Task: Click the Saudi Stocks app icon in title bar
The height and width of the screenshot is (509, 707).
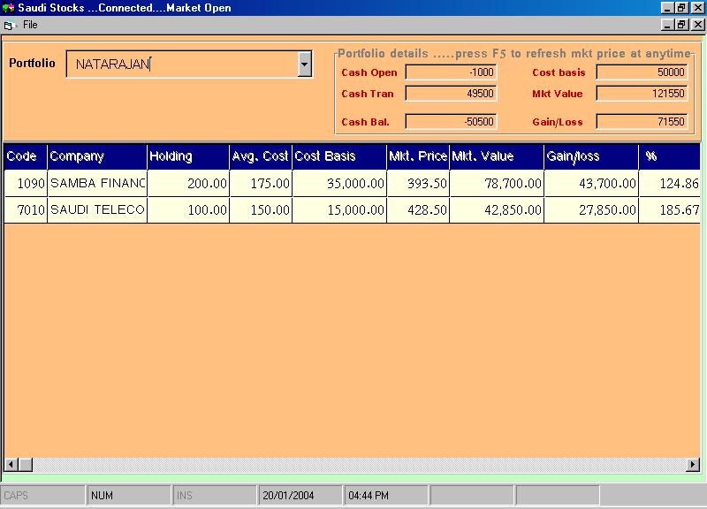Action: pos(8,8)
